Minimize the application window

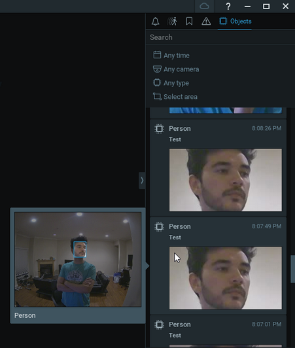pyautogui.click(x=247, y=7)
